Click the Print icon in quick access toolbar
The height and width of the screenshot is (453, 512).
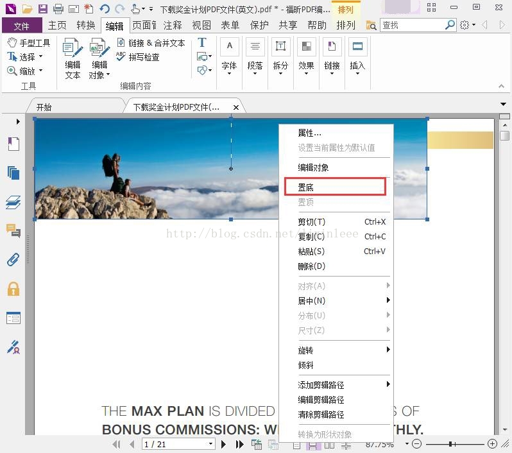(x=58, y=8)
